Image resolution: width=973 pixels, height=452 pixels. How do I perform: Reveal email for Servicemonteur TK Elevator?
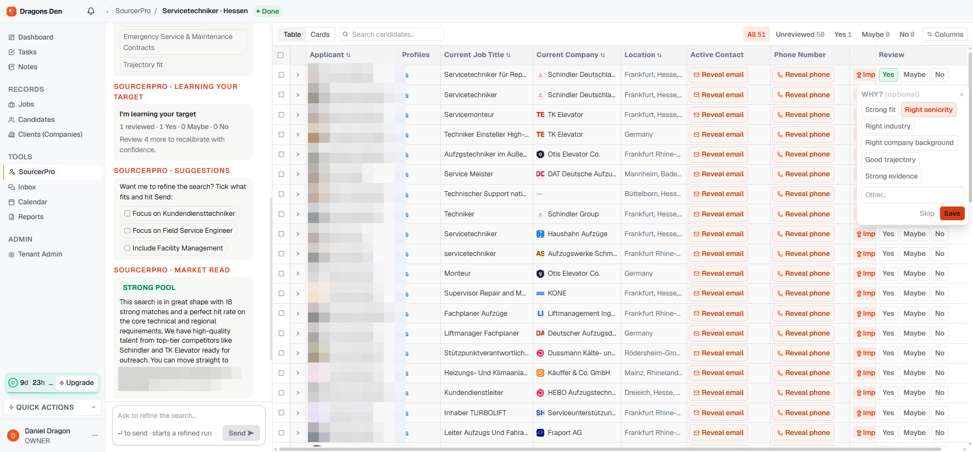pos(718,115)
